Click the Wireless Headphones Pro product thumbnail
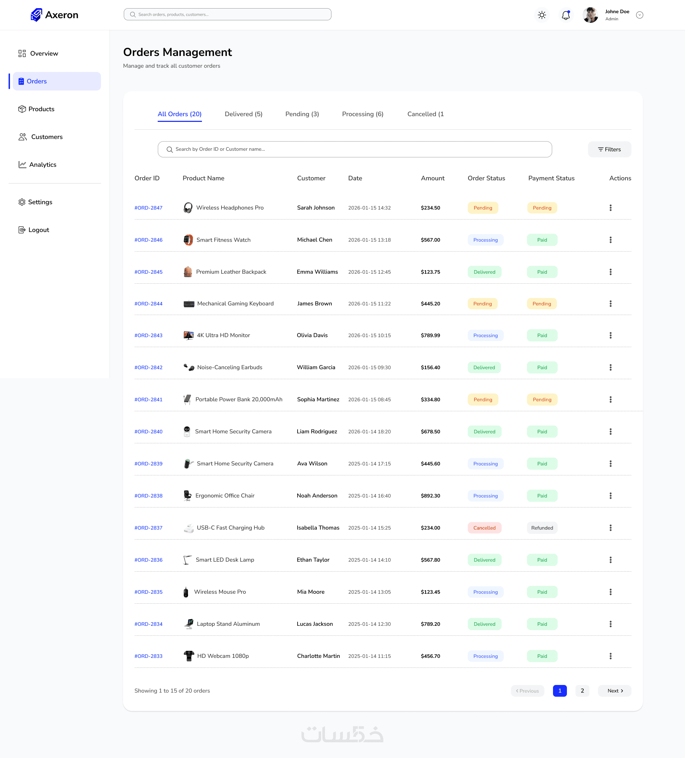Viewport: 685px width, 758px height. pyautogui.click(x=188, y=208)
